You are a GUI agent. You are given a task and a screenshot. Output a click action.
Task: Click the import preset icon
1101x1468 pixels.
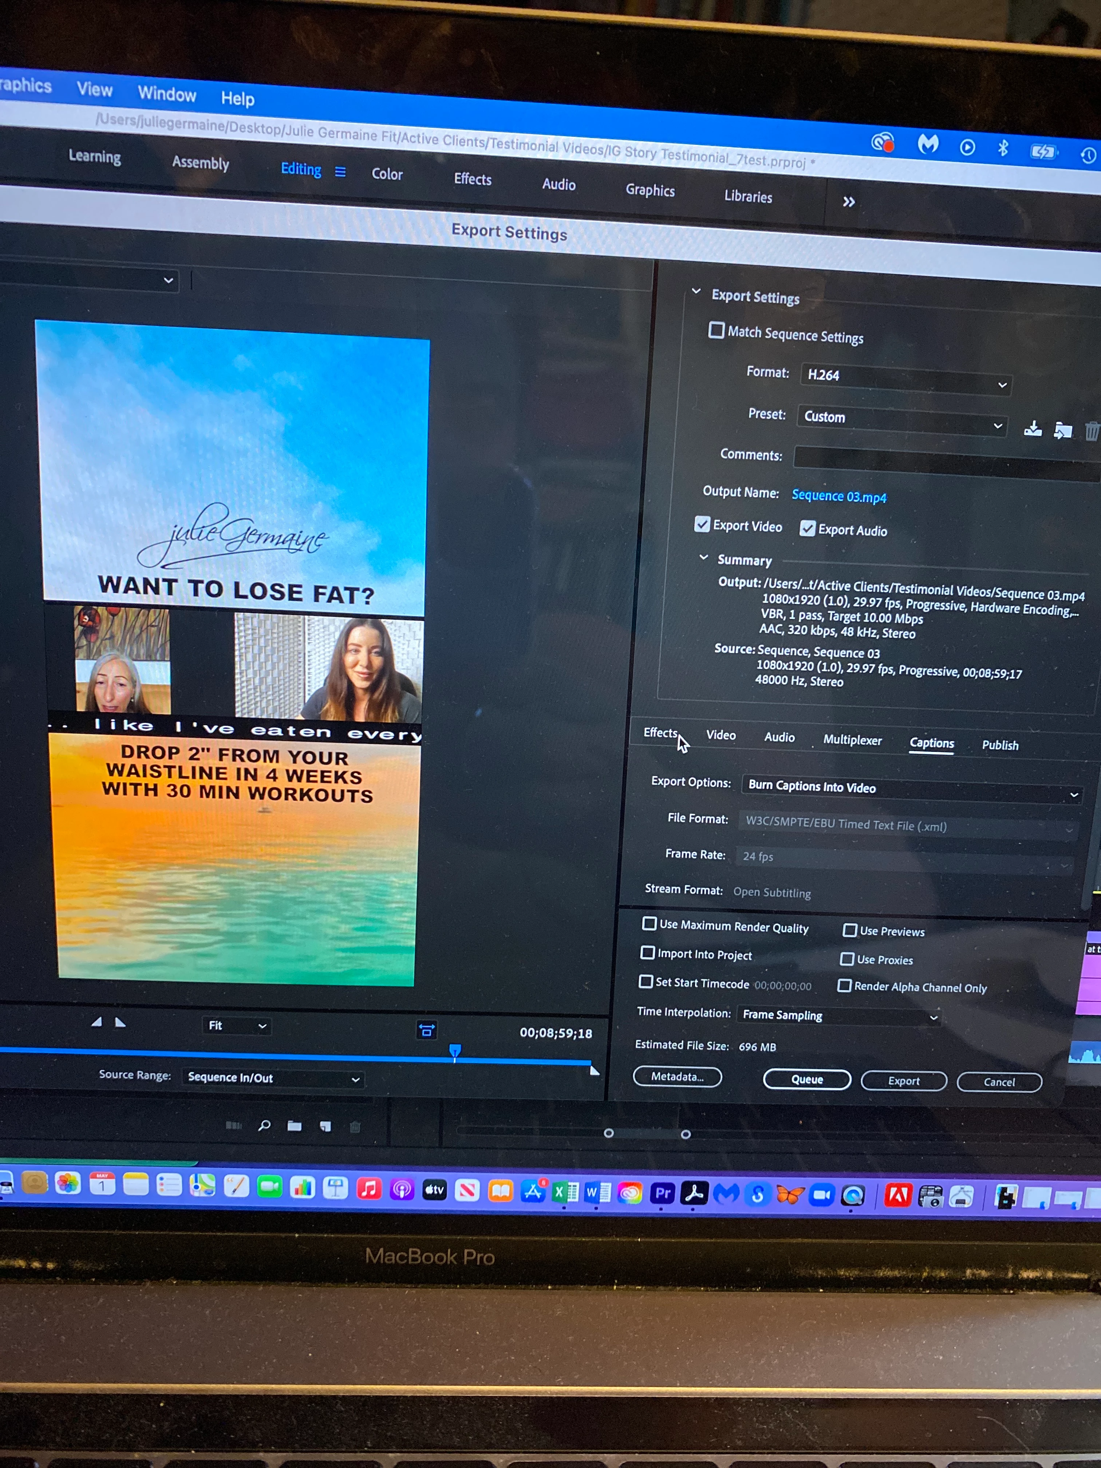1062,430
